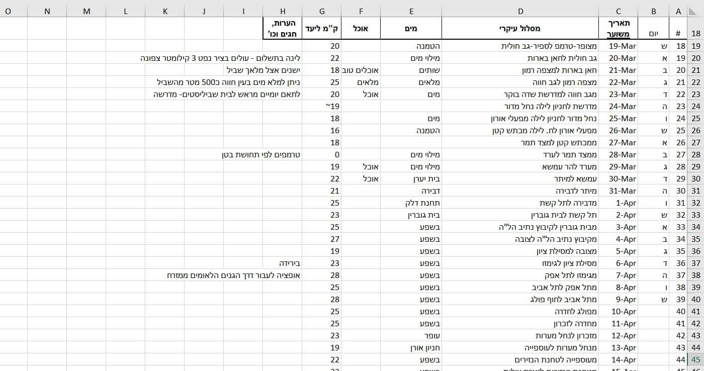Select row 18 header
The image size is (704, 371).
[x=696, y=34]
